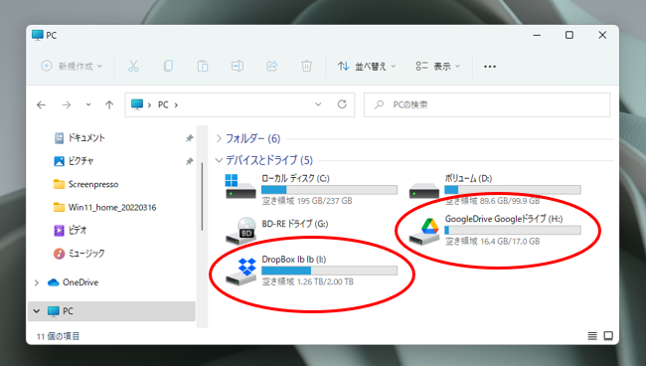The image size is (646, 366).
Task: Select the DropBox (I:) drive icon
Action: click(242, 272)
